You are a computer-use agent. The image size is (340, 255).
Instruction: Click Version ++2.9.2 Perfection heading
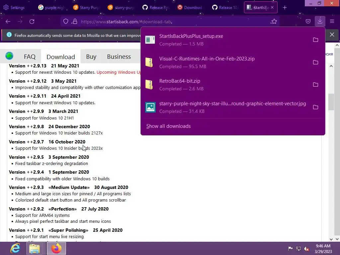59,209
